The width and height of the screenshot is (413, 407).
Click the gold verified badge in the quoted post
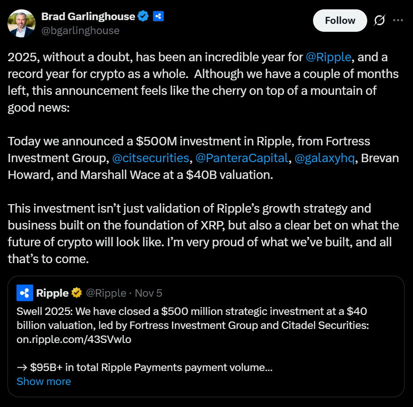[77, 293]
